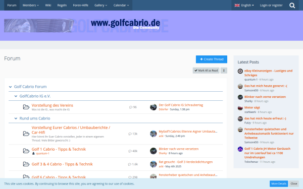This screenshot has width=303, height=189.
Task: Open the Regeln menu item
Action: [x=62, y=5]
